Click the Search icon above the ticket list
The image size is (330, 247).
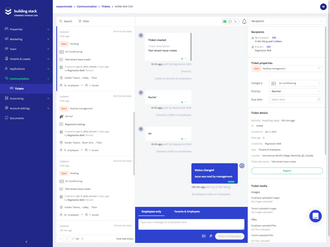(61, 21)
